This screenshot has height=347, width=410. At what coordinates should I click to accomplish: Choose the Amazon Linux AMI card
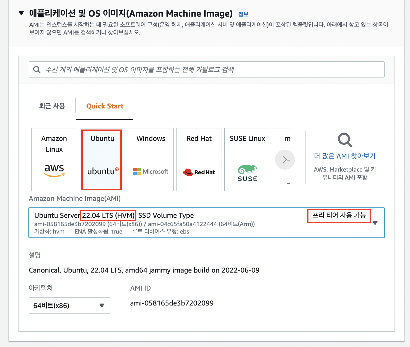point(54,159)
